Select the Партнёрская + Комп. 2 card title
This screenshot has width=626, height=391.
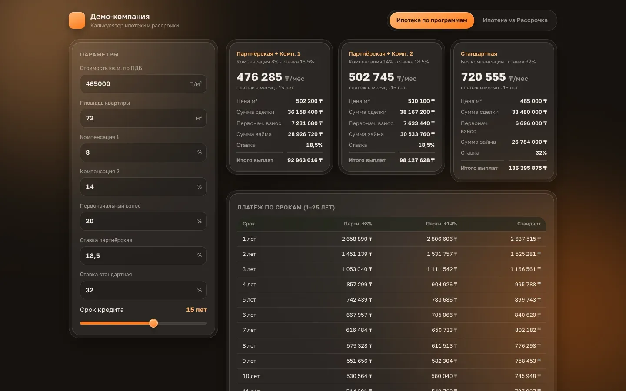pyautogui.click(x=381, y=54)
